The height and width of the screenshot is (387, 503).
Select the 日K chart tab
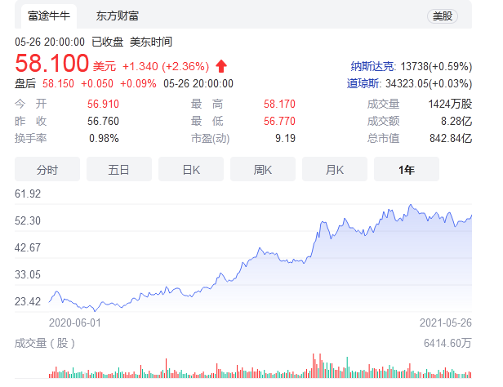(x=191, y=169)
